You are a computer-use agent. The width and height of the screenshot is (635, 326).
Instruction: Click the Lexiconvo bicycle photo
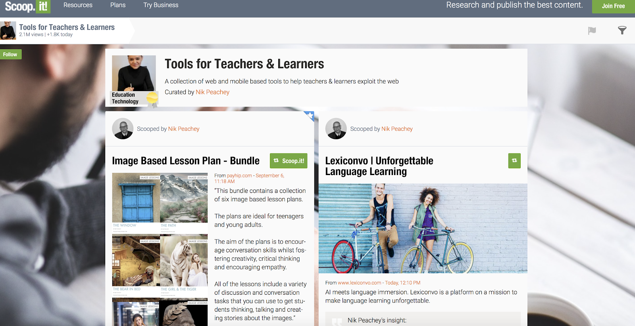pyautogui.click(x=423, y=228)
